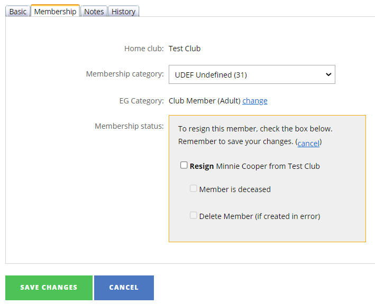The width and height of the screenshot is (375, 305).
Task: Click the Membership status label
Action: (129, 126)
